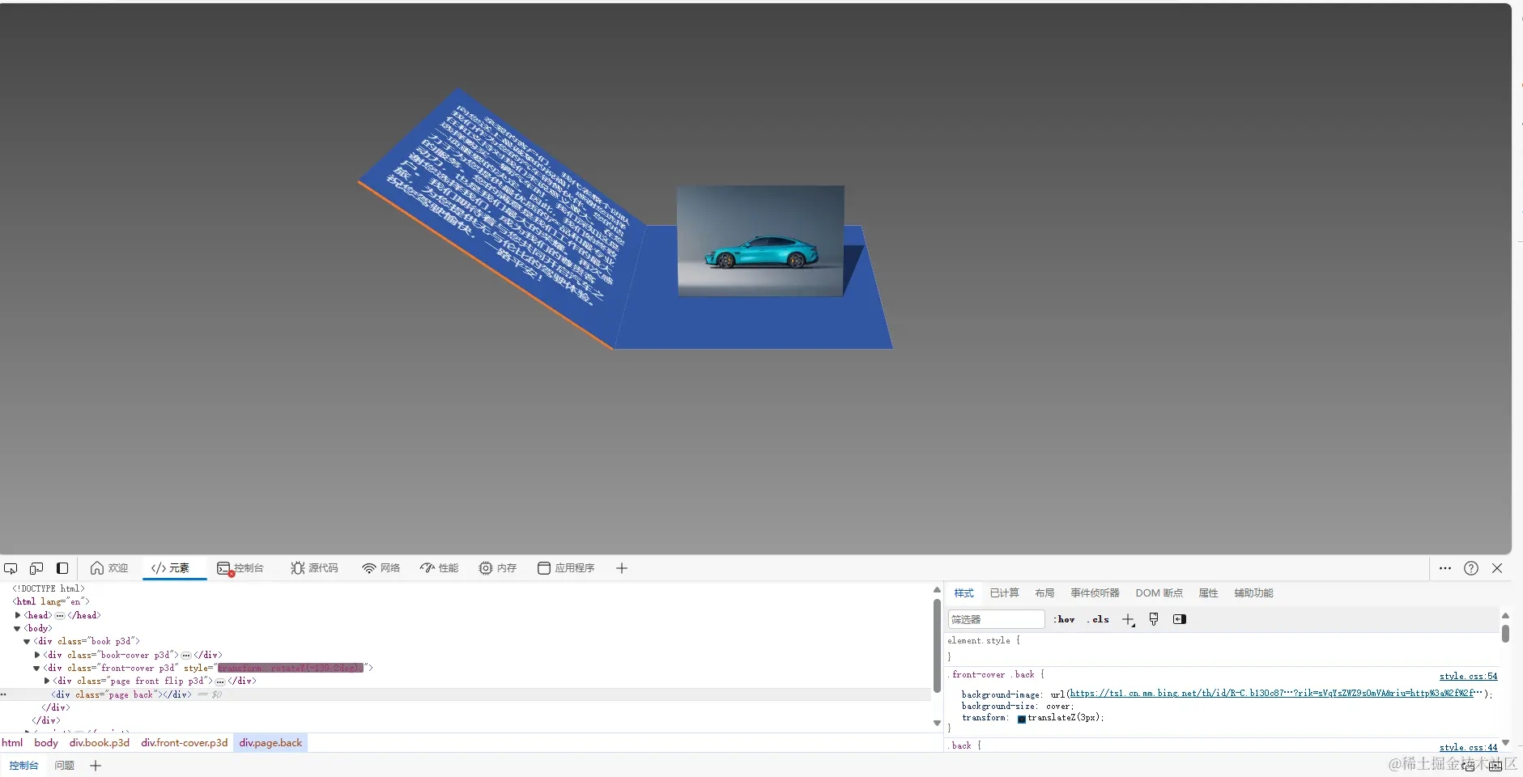Add a drawer tool with the plus icon
1523x777 pixels.
[96, 765]
